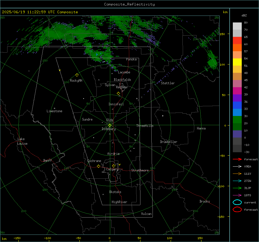The image size is (259, 242).
Task: Click the Vulcan city label
Action: click(146, 214)
